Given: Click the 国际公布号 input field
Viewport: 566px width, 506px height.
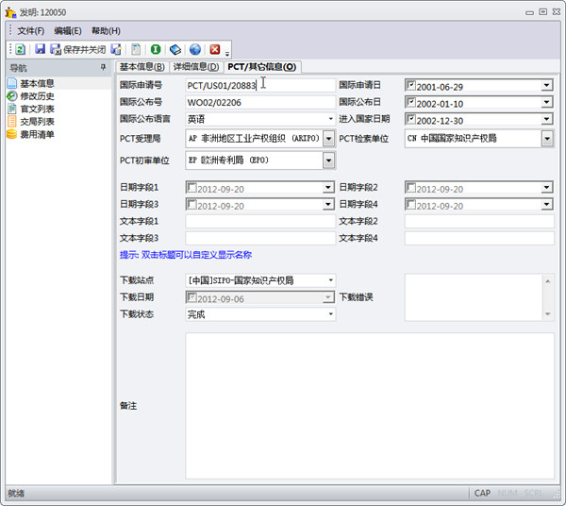Looking at the screenshot, I should tap(260, 102).
